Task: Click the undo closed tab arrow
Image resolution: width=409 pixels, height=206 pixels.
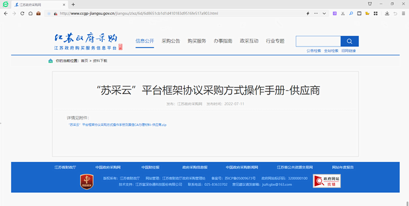Action: [x=395, y=14]
